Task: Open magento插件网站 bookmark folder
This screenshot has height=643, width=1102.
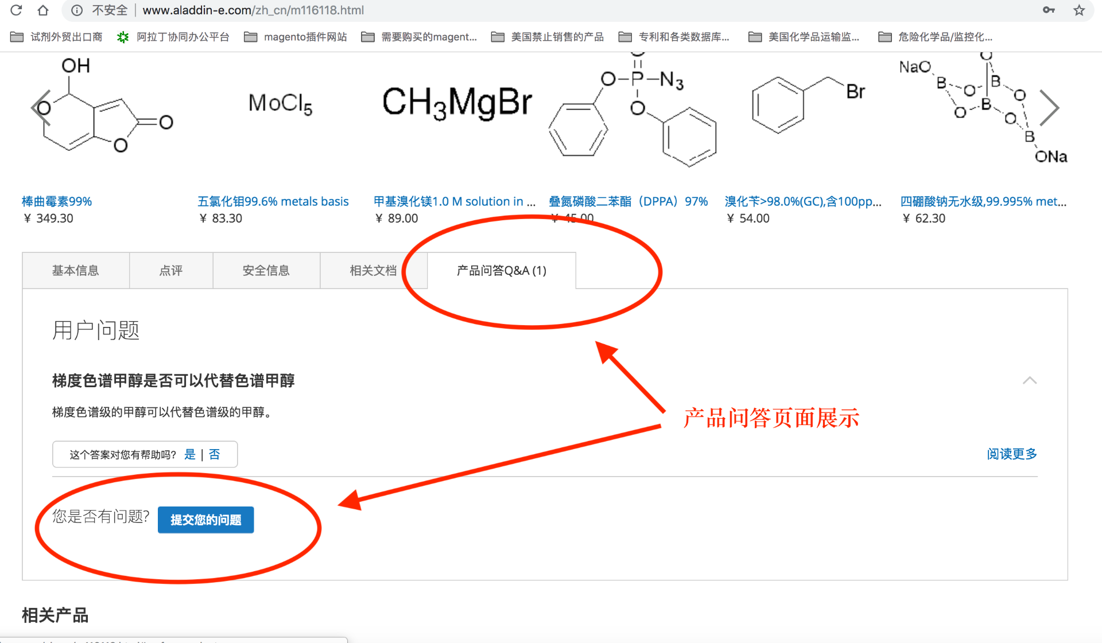Action: 296,37
